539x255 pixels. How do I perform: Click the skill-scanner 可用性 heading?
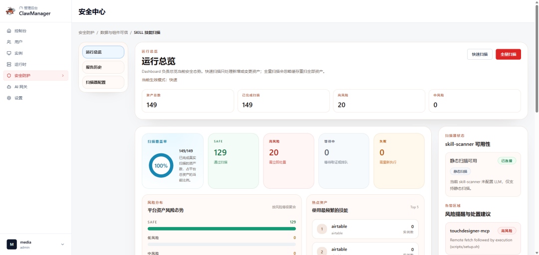pyautogui.click(x=468, y=144)
